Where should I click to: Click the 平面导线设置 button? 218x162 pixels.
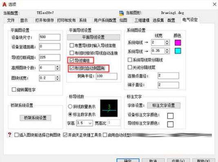[93, 37]
